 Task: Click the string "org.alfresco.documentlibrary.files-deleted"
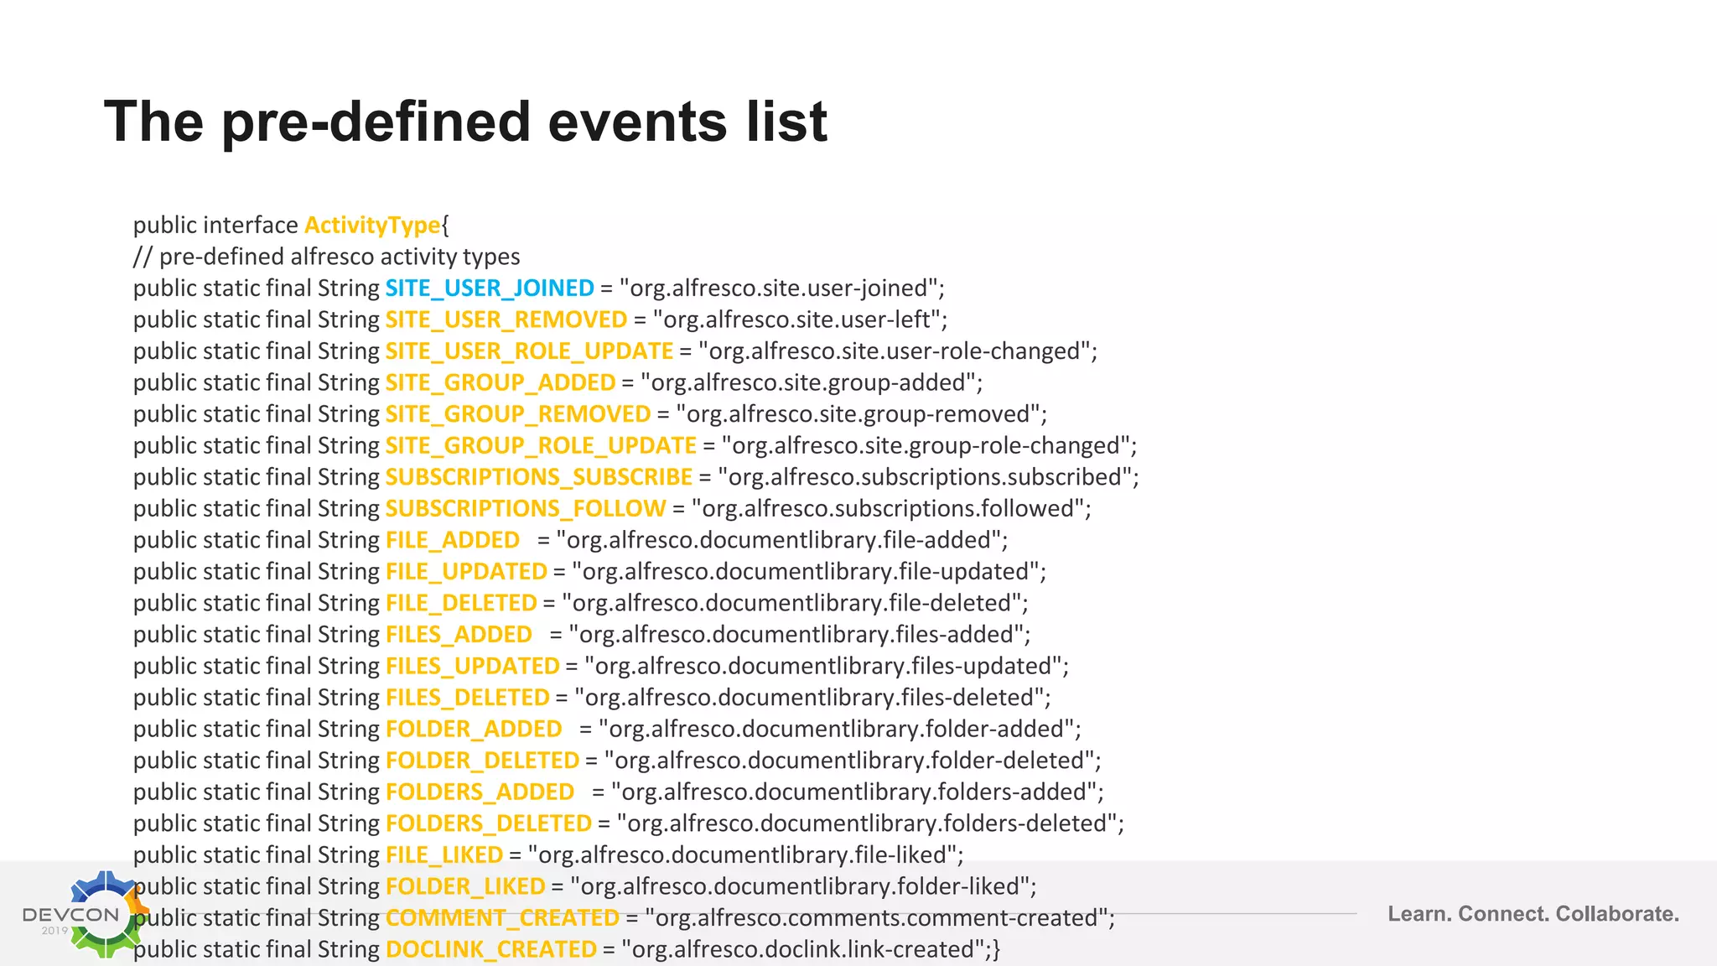(x=809, y=698)
